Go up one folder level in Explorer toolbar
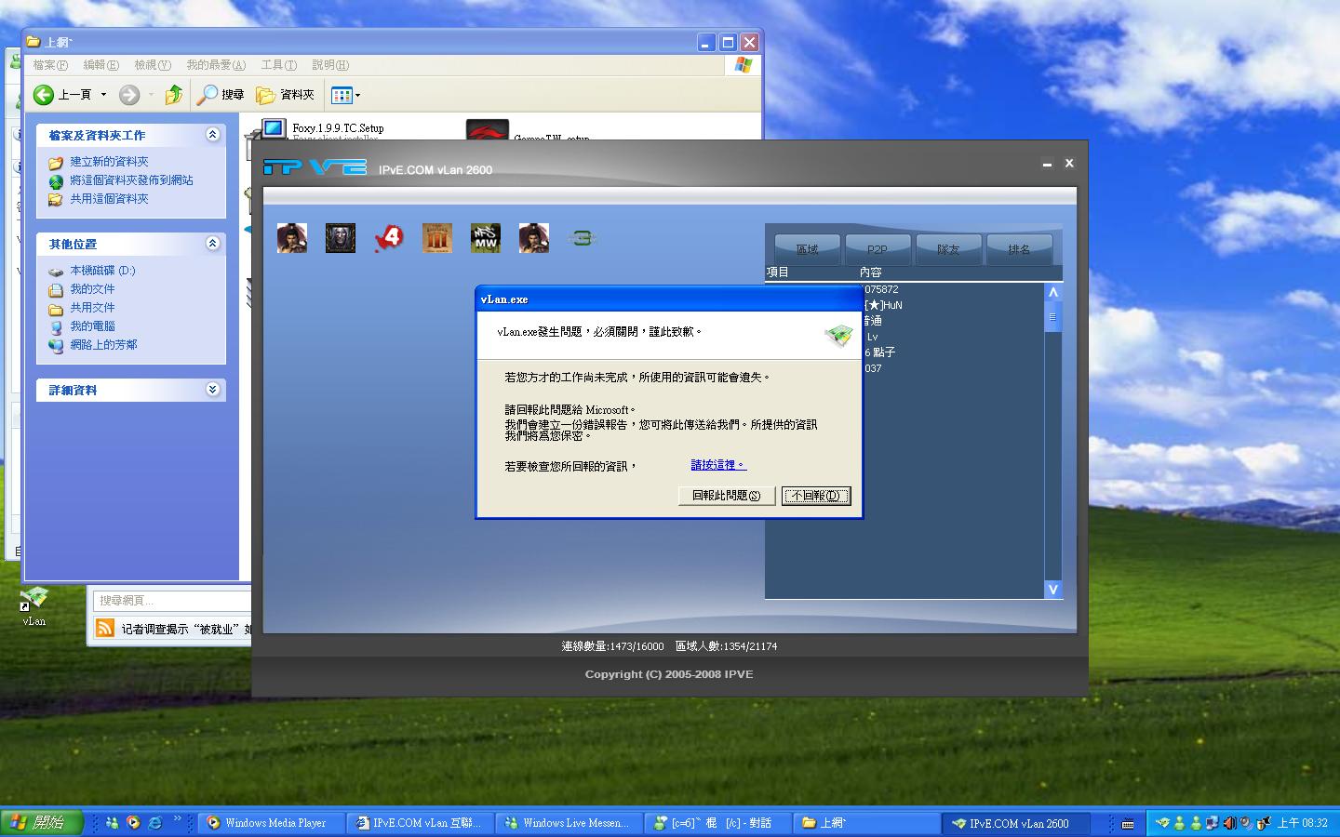 pos(173,95)
